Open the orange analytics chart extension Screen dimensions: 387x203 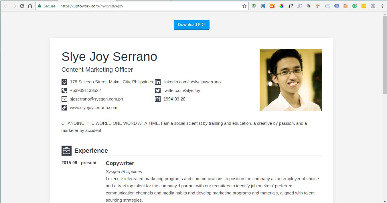272,6
